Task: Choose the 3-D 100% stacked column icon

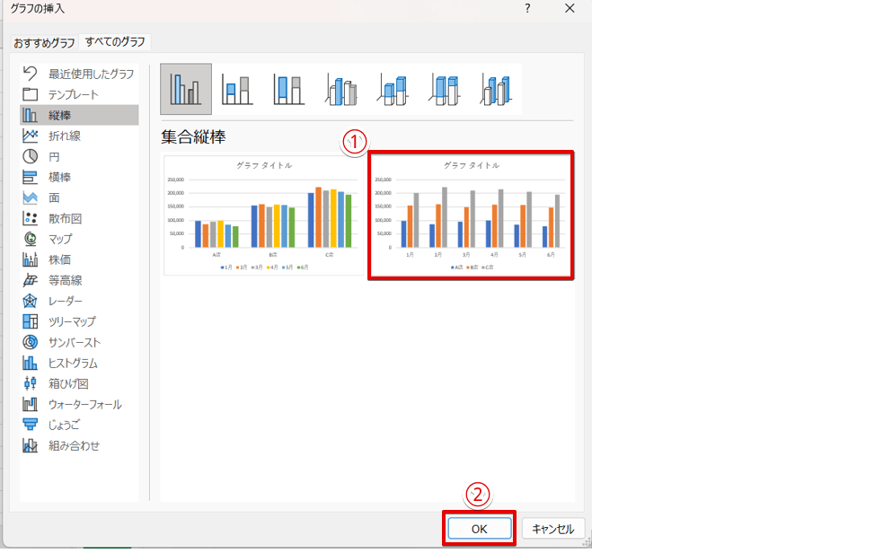Action: point(445,89)
